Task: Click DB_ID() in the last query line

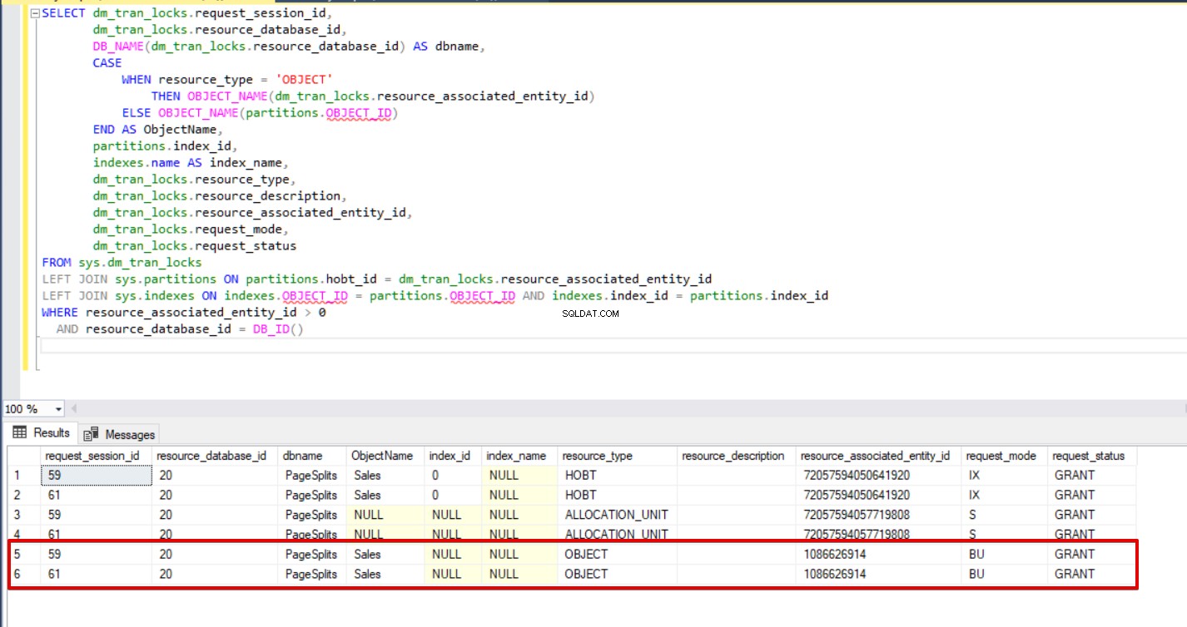Action: click(278, 329)
